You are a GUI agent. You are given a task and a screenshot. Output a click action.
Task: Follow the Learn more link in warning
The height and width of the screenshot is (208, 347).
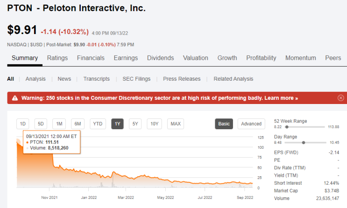[281, 98]
